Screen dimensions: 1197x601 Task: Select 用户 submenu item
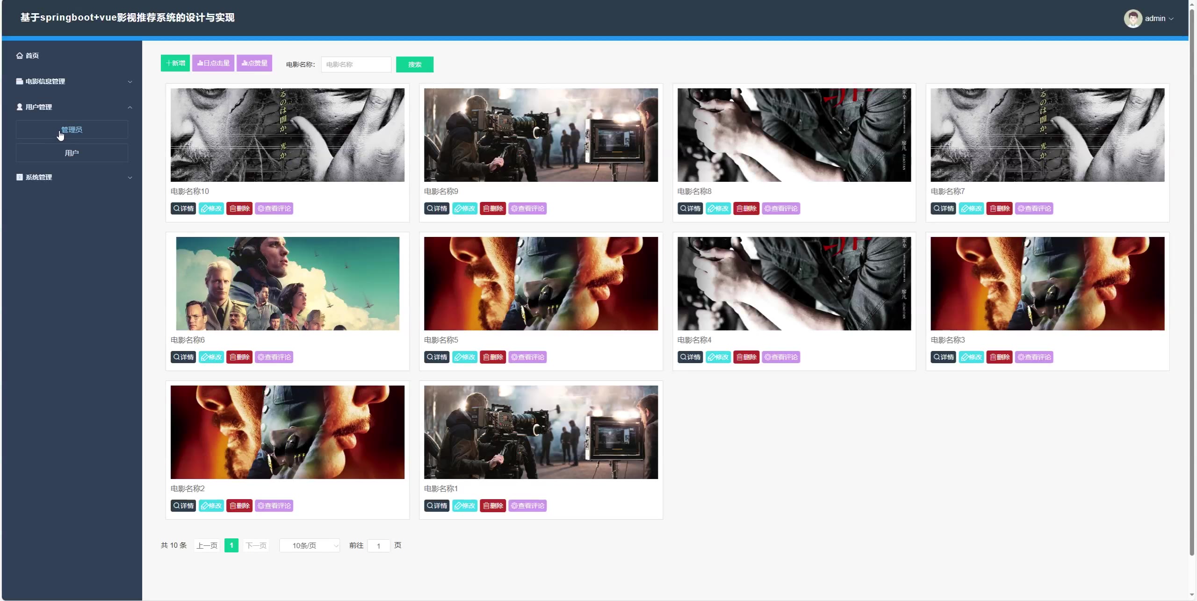pyautogui.click(x=72, y=153)
